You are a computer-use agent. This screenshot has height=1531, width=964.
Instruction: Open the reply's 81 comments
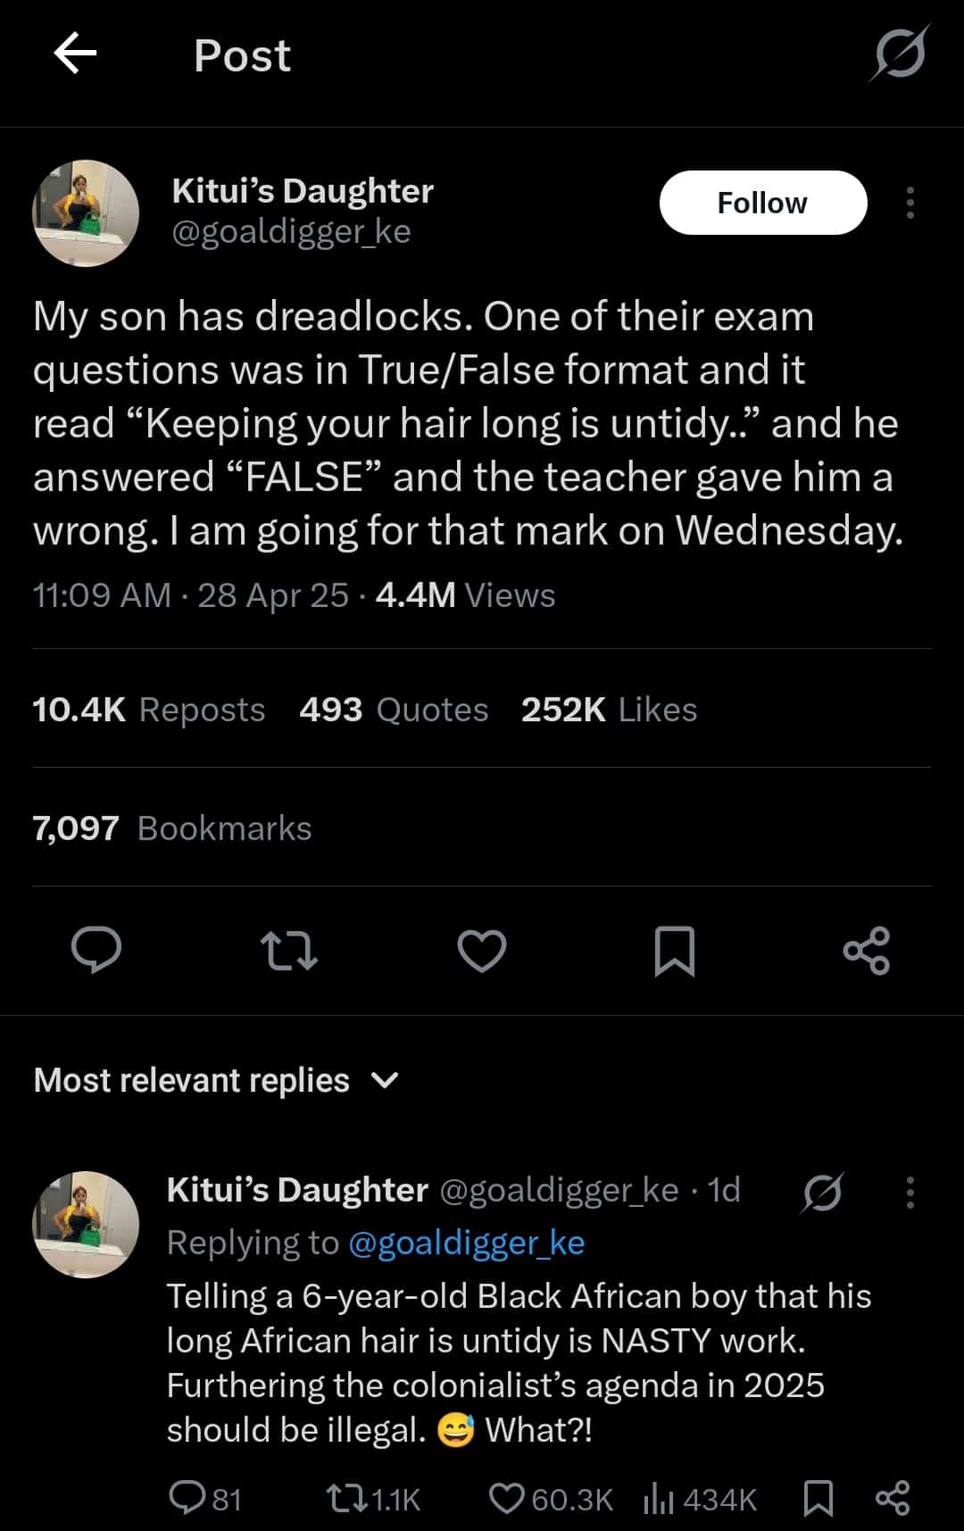click(187, 1498)
